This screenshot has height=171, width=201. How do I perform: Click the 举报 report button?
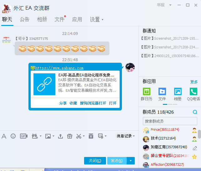pyautogui.click(x=161, y=5)
